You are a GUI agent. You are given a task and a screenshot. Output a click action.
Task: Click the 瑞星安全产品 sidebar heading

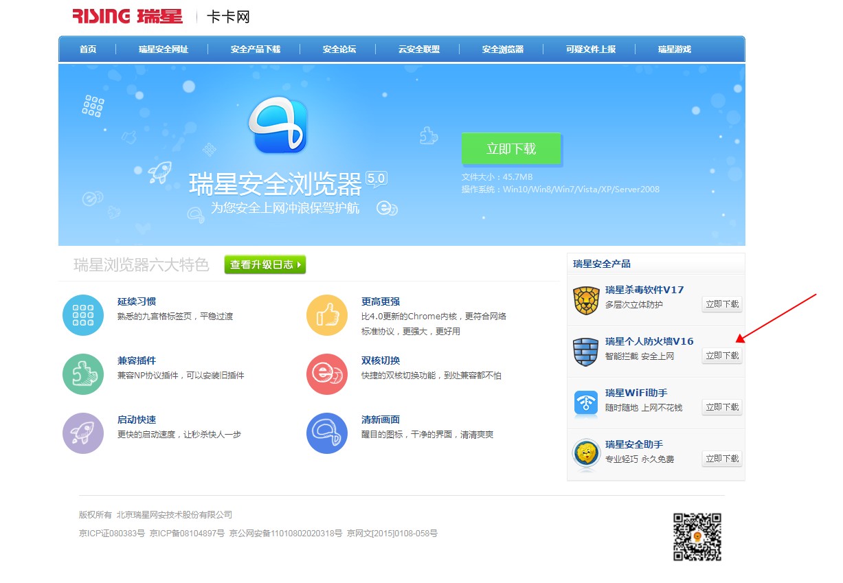tap(602, 264)
